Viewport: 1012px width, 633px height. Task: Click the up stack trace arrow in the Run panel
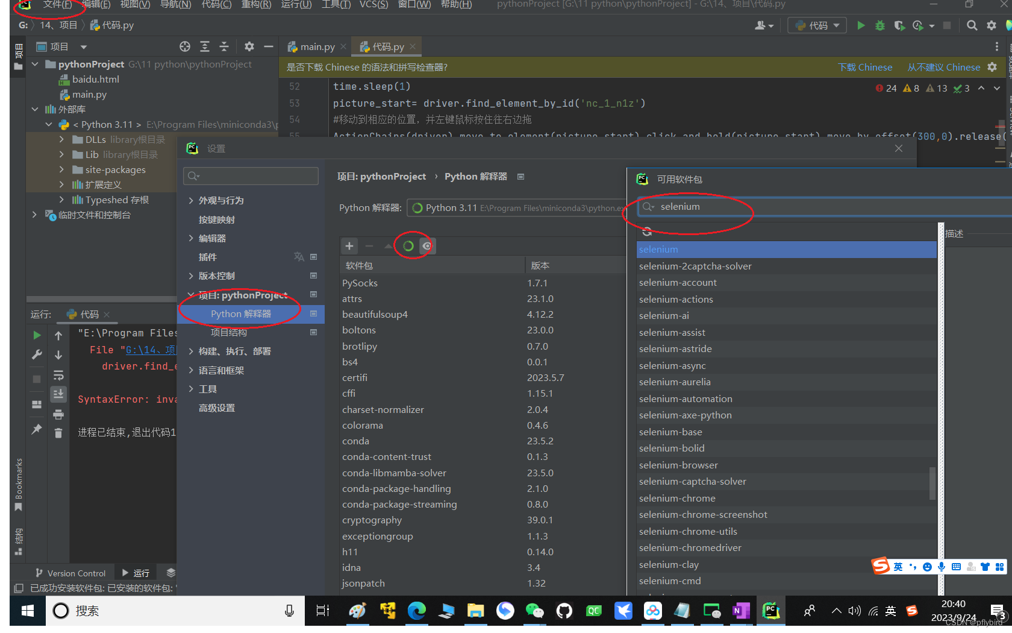pyautogui.click(x=58, y=335)
